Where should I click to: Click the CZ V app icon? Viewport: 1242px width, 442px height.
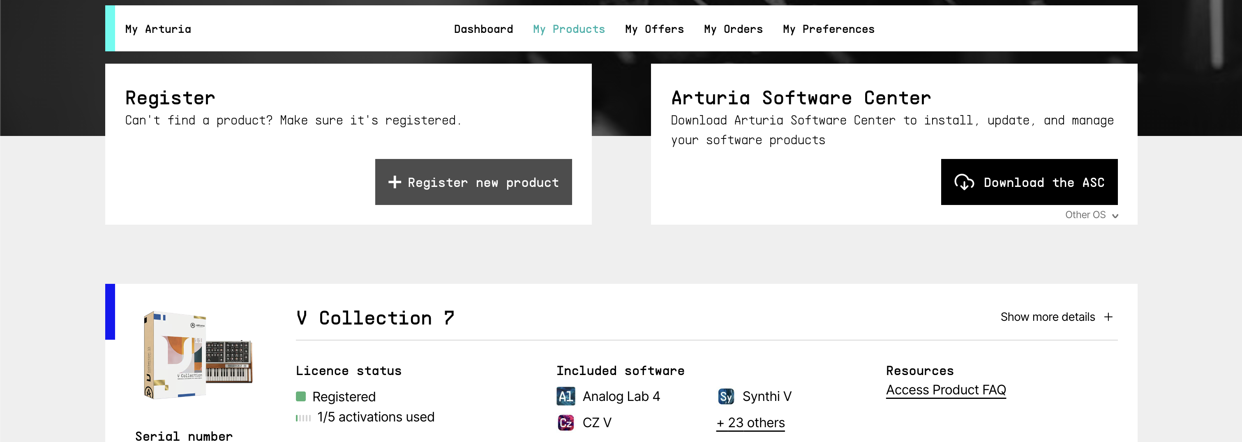click(x=566, y=423)
